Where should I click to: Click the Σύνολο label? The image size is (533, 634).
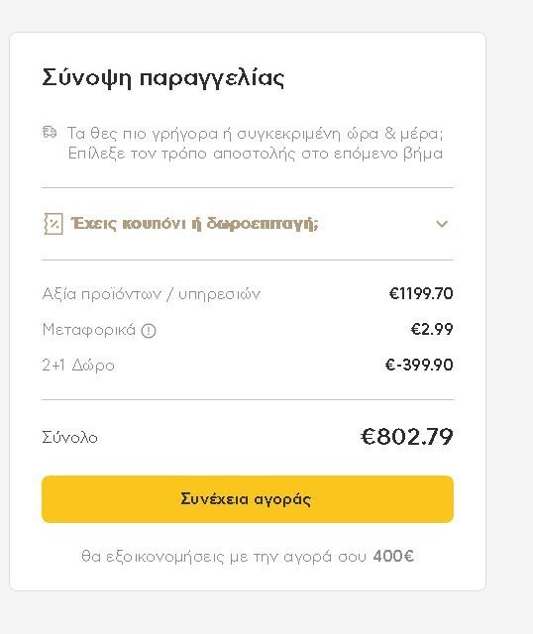point(70,437)
